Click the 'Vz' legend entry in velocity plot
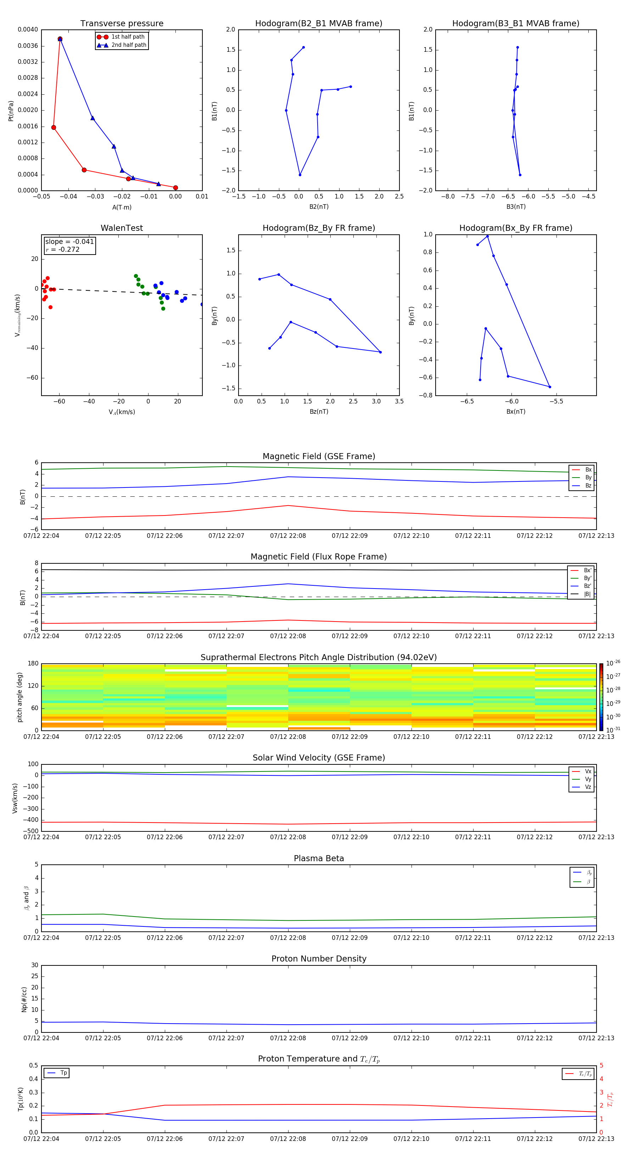638x1170 pixels. click(x=582, y=787)
